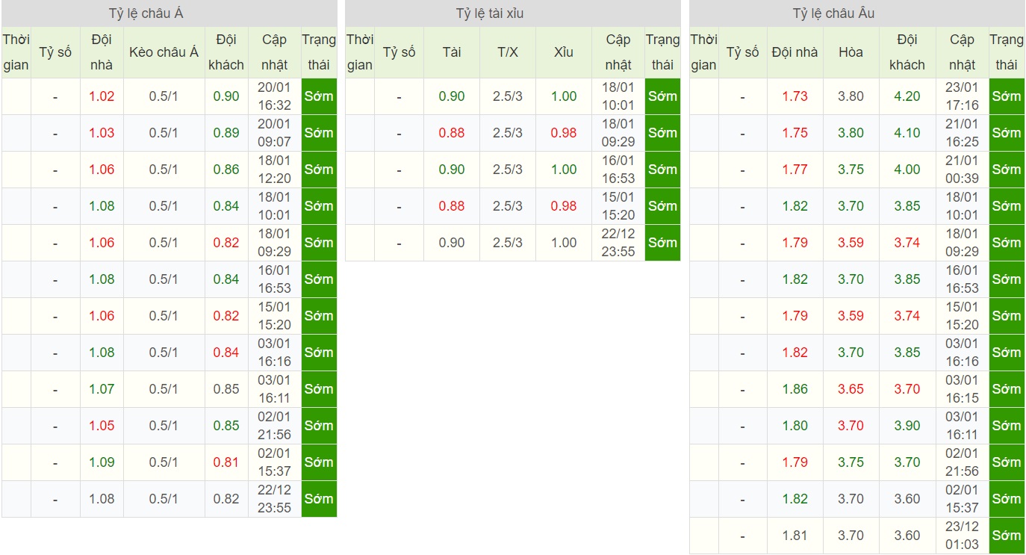Click Sớm status in over/under 15/01 15:20 row
The width and height of the screenshot is (1026, 555).
[x=662, y=206]
